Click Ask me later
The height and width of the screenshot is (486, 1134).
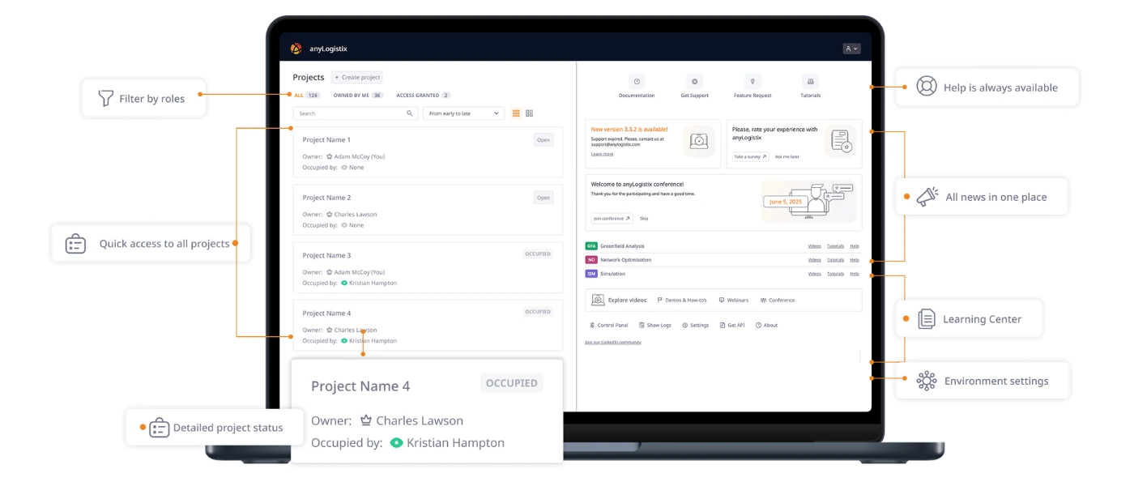(787, 156)
